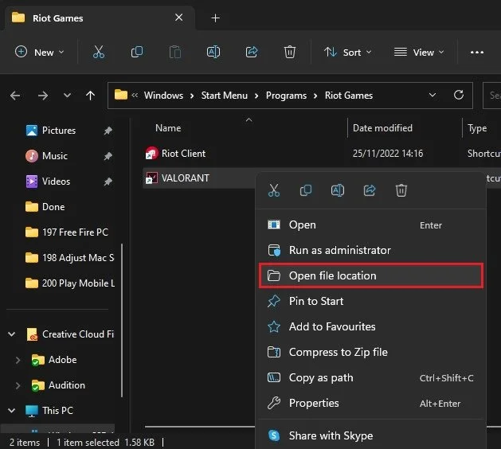501x449 pixels.
Task: Select Share with Skype
Action: (x=371, y=435)
